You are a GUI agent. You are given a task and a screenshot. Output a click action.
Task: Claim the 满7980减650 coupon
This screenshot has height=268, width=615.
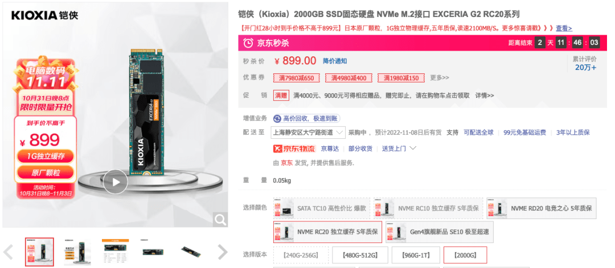(297, 78)
